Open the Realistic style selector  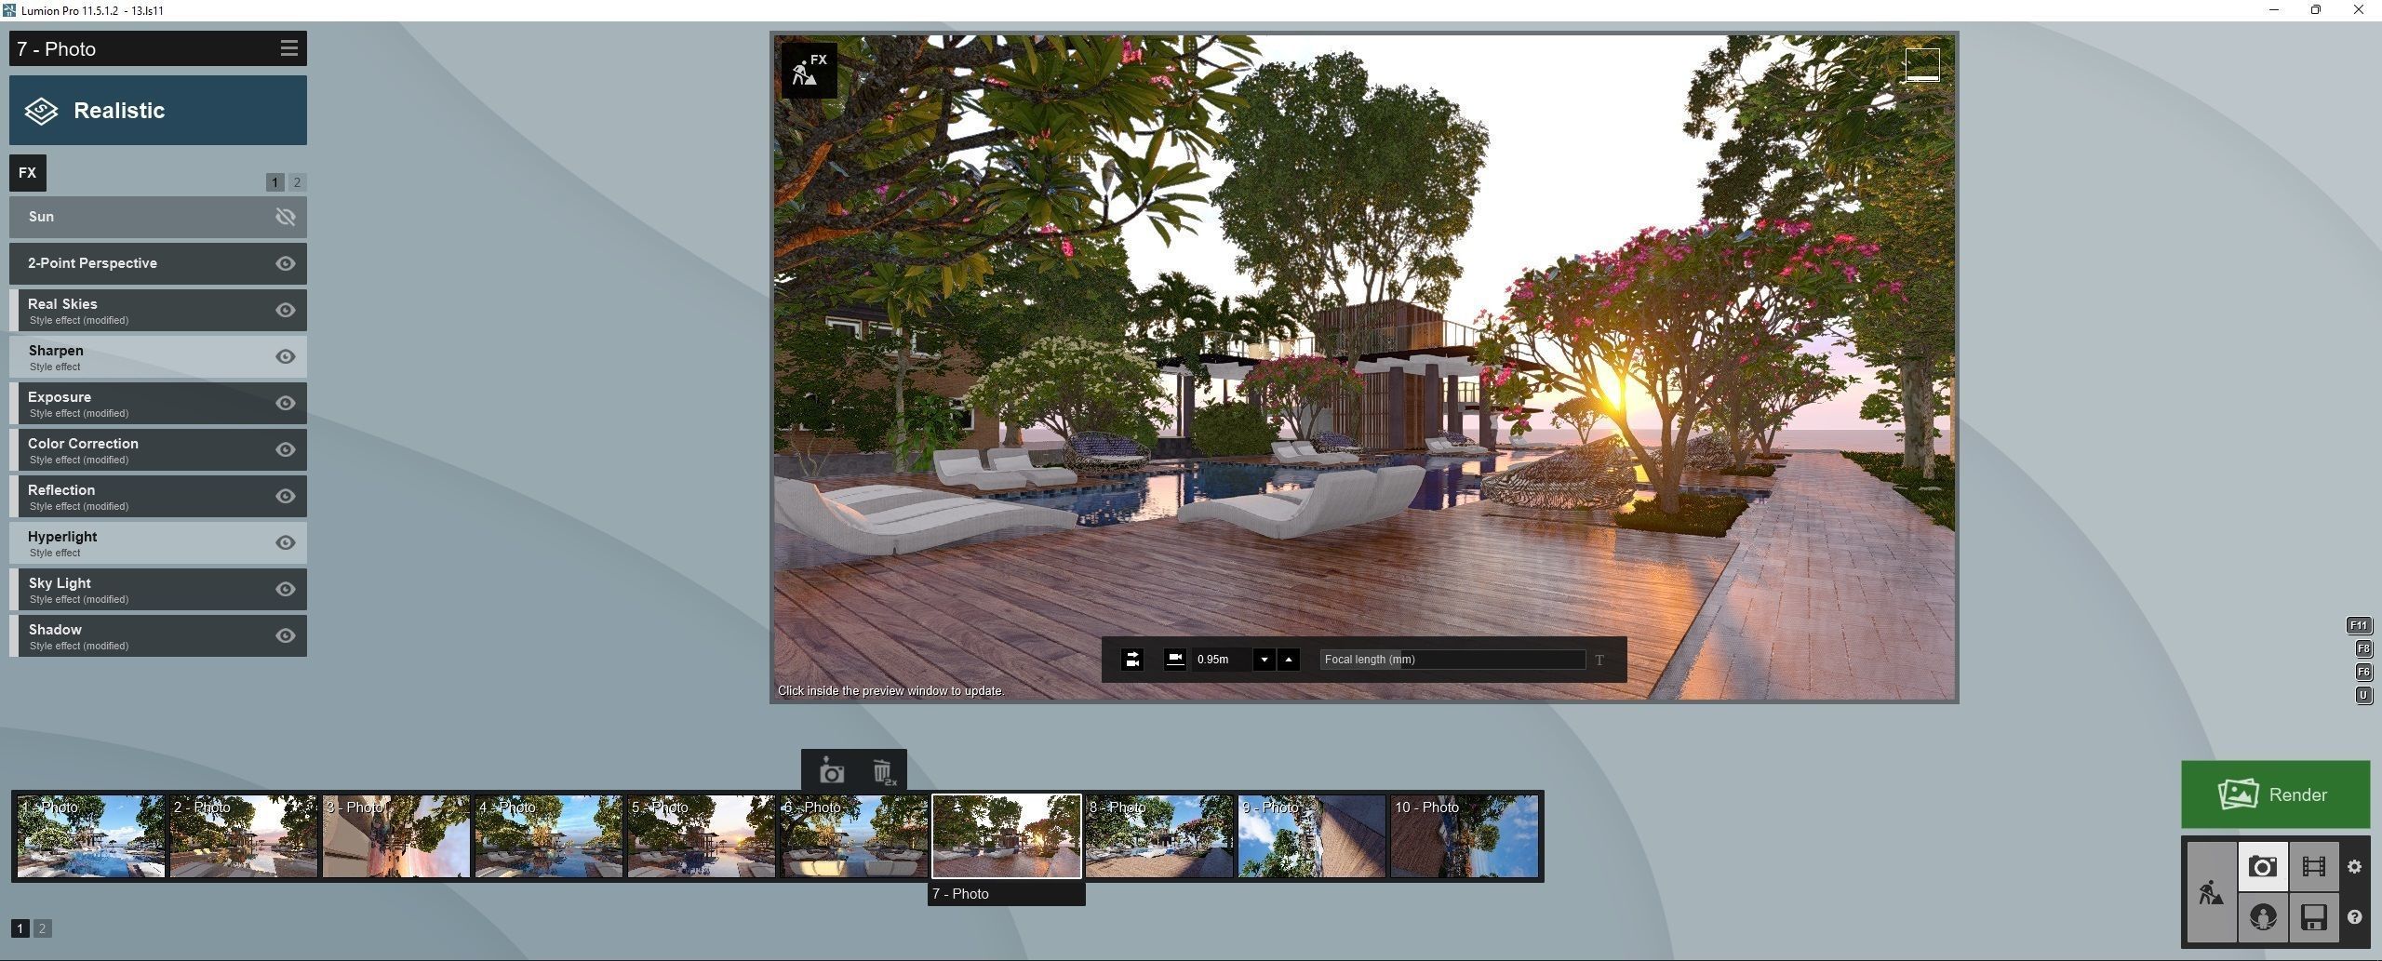coord(158,111)
